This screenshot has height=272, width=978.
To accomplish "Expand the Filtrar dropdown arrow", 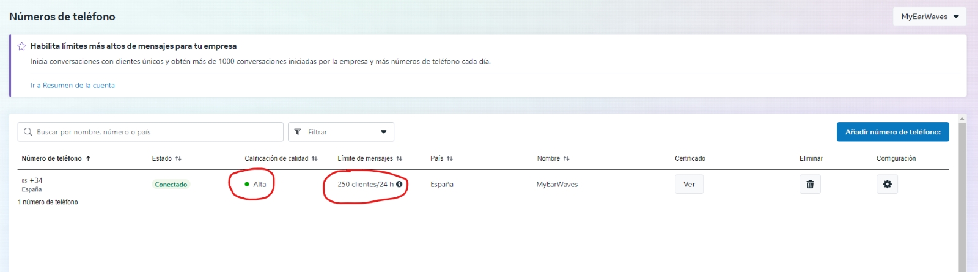I will tap(384, 132).
